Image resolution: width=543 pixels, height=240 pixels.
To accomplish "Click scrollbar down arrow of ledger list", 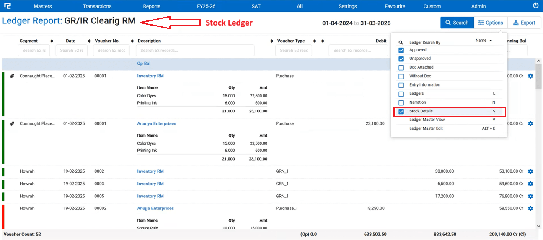I will 539,226.
